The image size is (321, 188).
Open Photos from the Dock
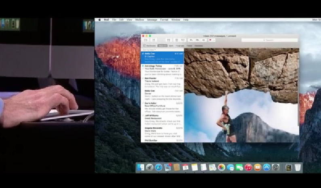(222, 167)
